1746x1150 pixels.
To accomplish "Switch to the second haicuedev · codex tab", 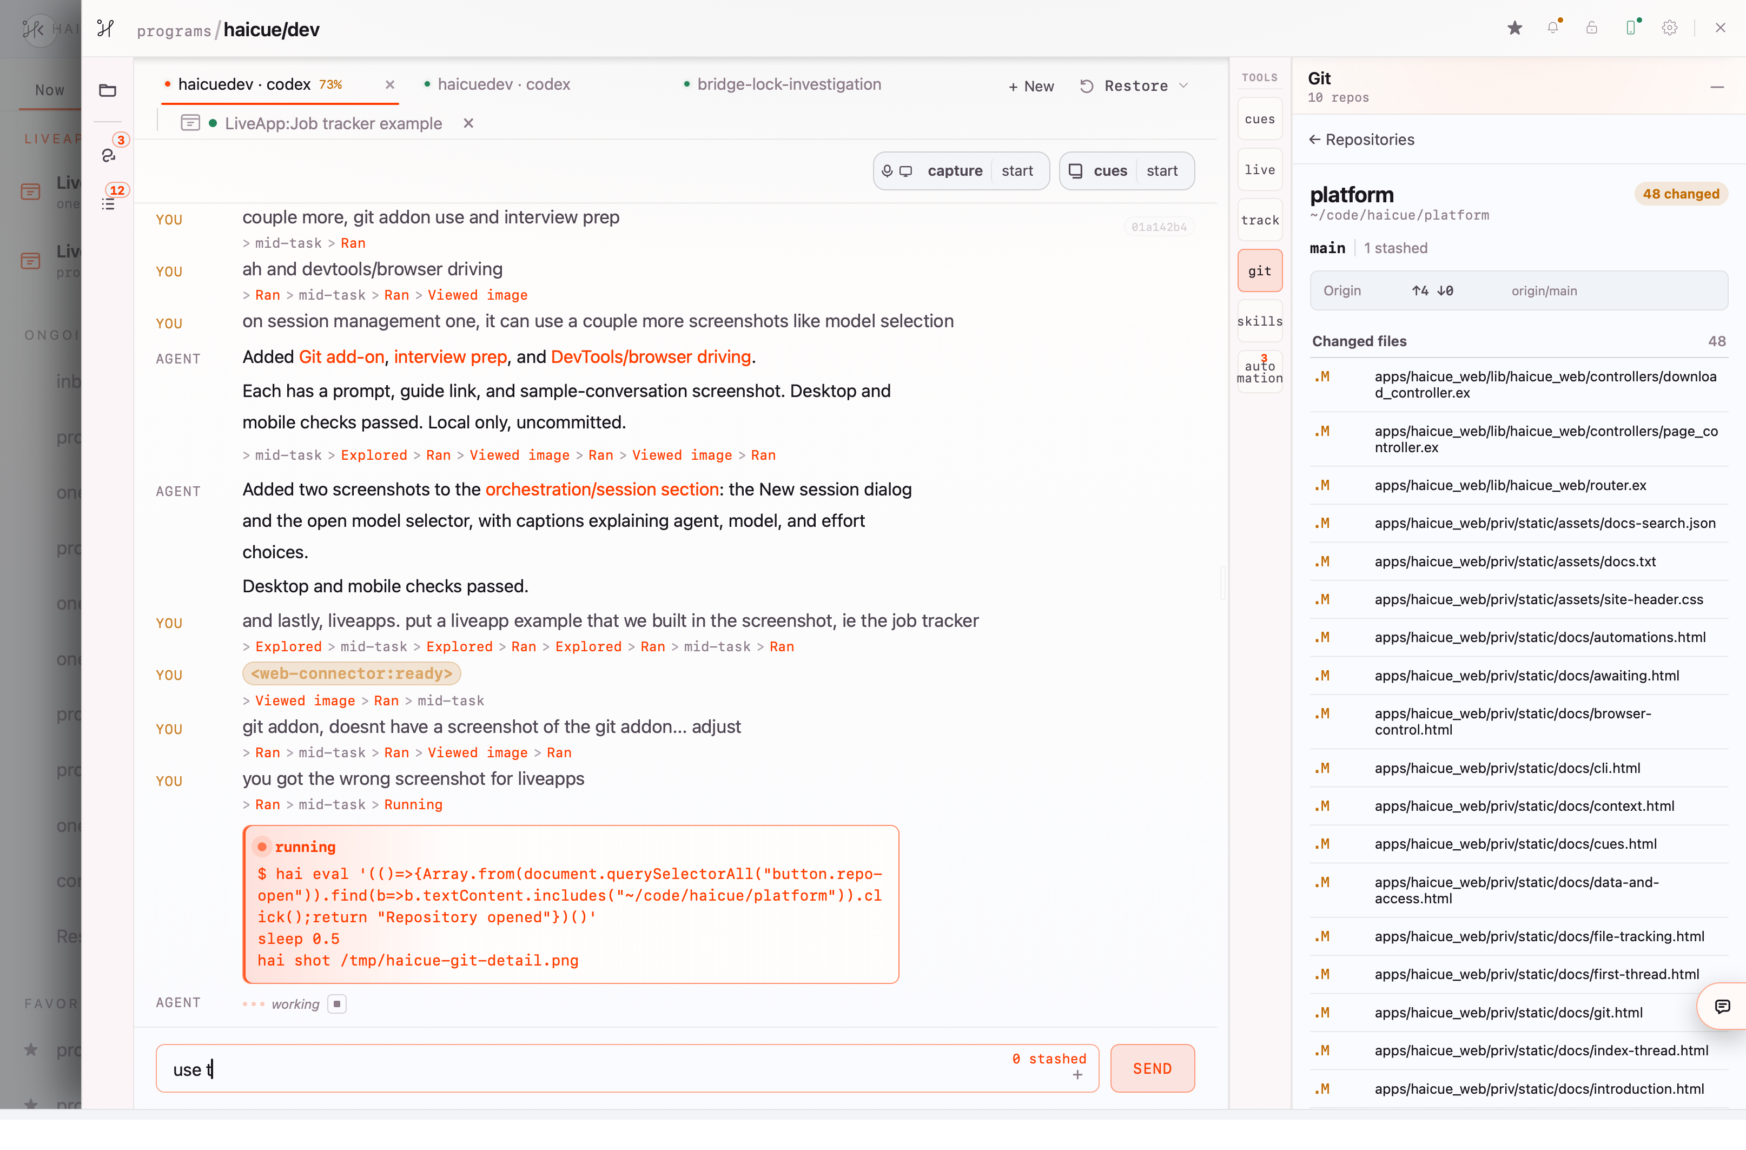I will pos(503,84).
